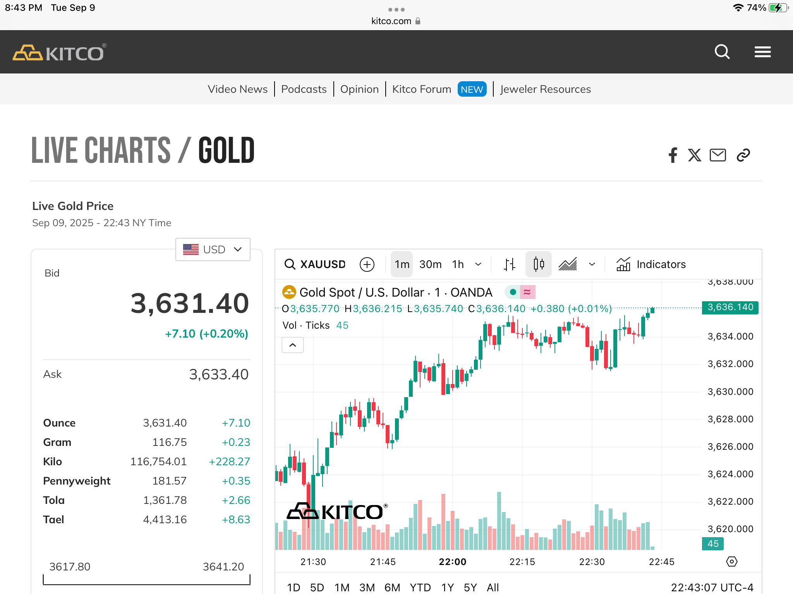Open the Podcasts link
Screen dimensions: 793x594
click(304, 89)
